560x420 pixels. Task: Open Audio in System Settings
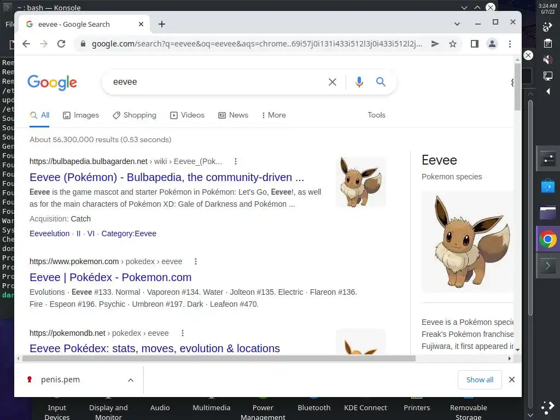(x=160, y=407)
